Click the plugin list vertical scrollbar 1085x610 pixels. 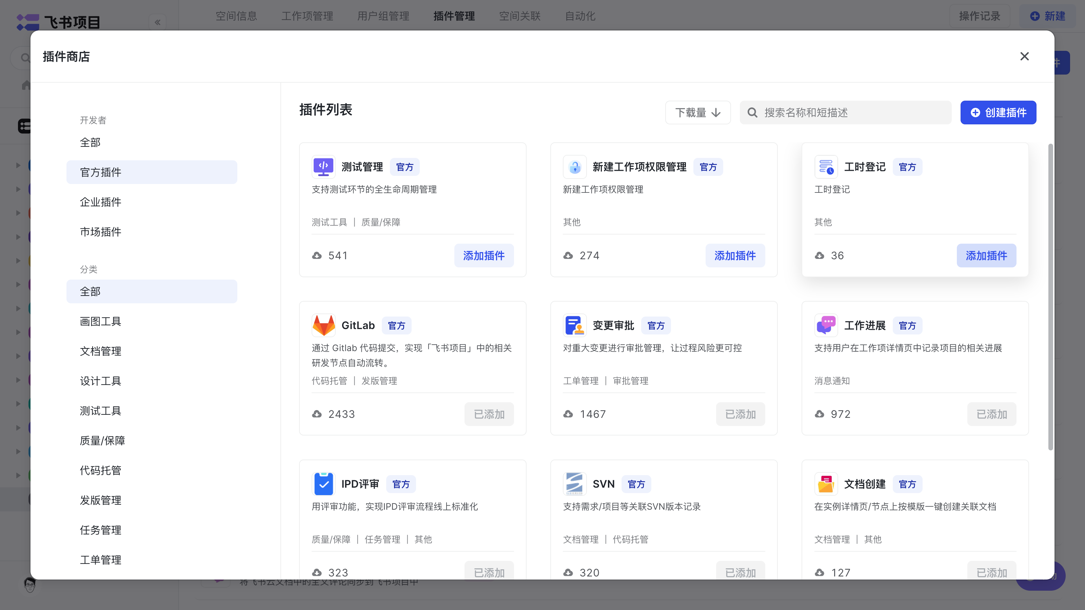tap(1050, 297)
